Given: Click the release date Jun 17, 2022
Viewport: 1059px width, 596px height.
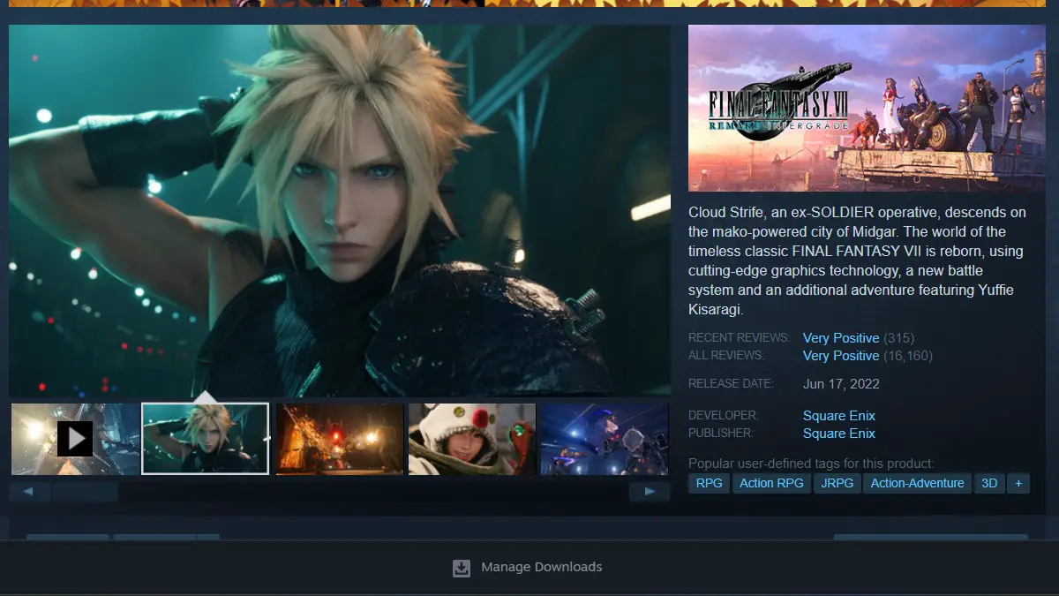Looking at the screenshot, I should click(841, 384).
